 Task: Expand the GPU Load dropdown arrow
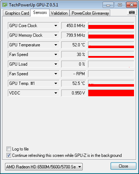(56, 64)
